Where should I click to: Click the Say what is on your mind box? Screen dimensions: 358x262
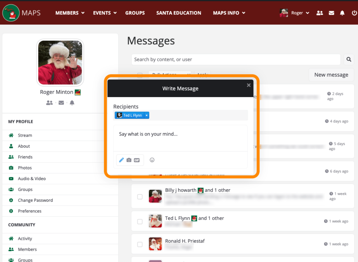click(180, 138)
